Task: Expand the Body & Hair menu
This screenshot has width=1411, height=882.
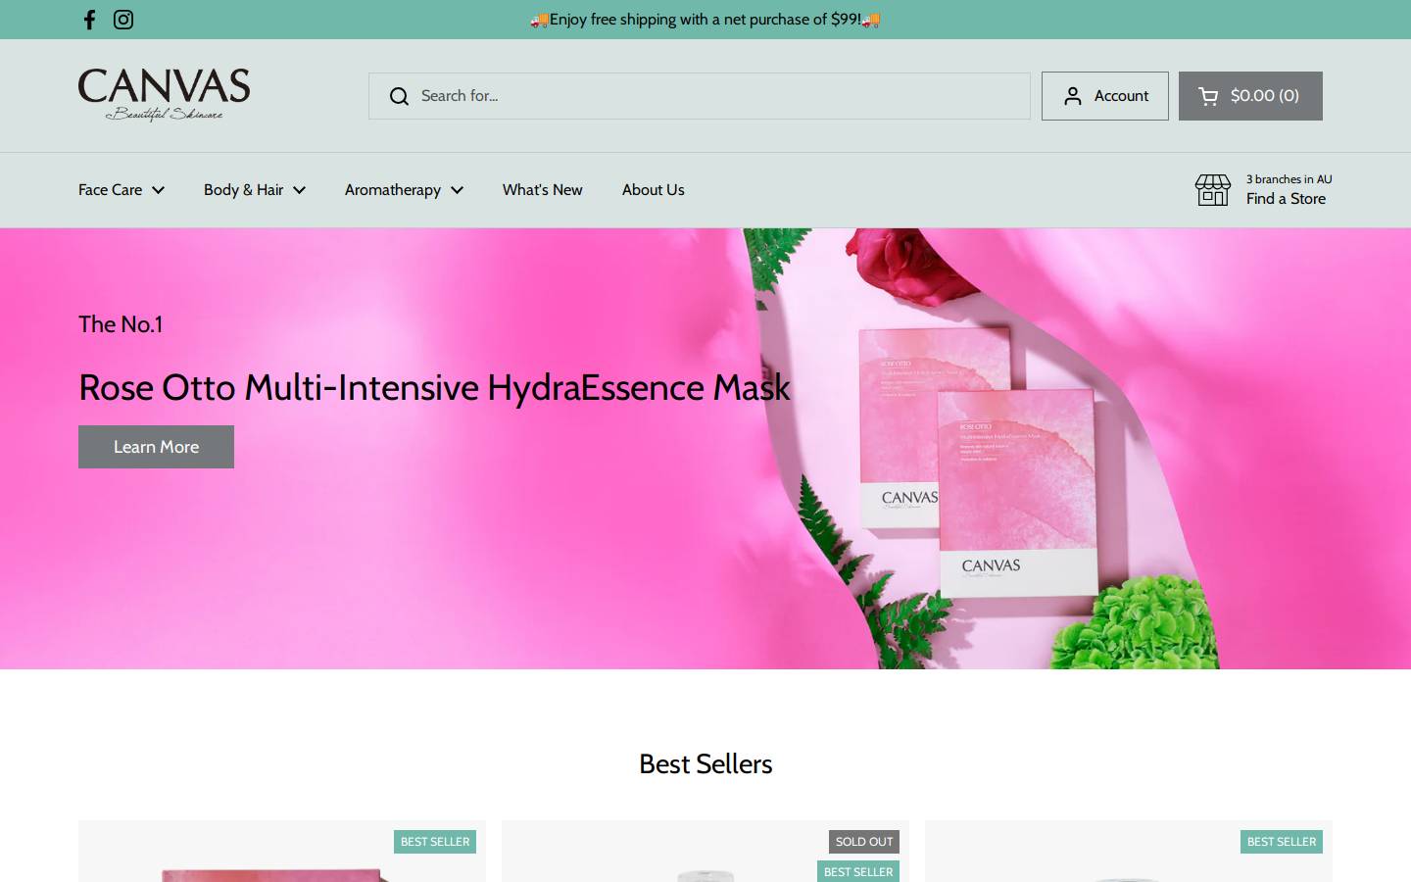Action: click(x=255, y=190)
